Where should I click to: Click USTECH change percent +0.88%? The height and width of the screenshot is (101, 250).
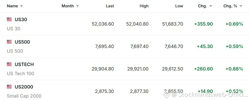(x=234, y=69)
